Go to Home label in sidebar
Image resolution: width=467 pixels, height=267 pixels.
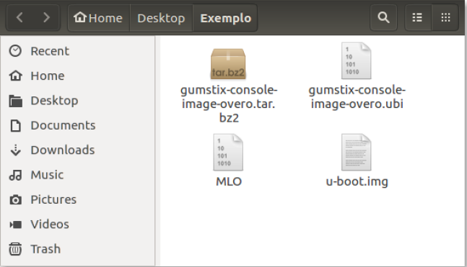(48, 76)
